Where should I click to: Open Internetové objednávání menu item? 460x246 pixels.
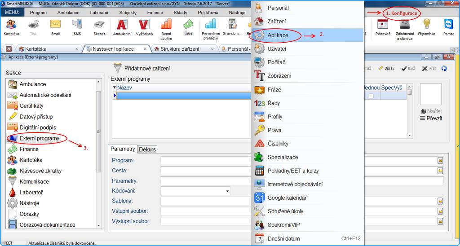click(x=308, y=184)
